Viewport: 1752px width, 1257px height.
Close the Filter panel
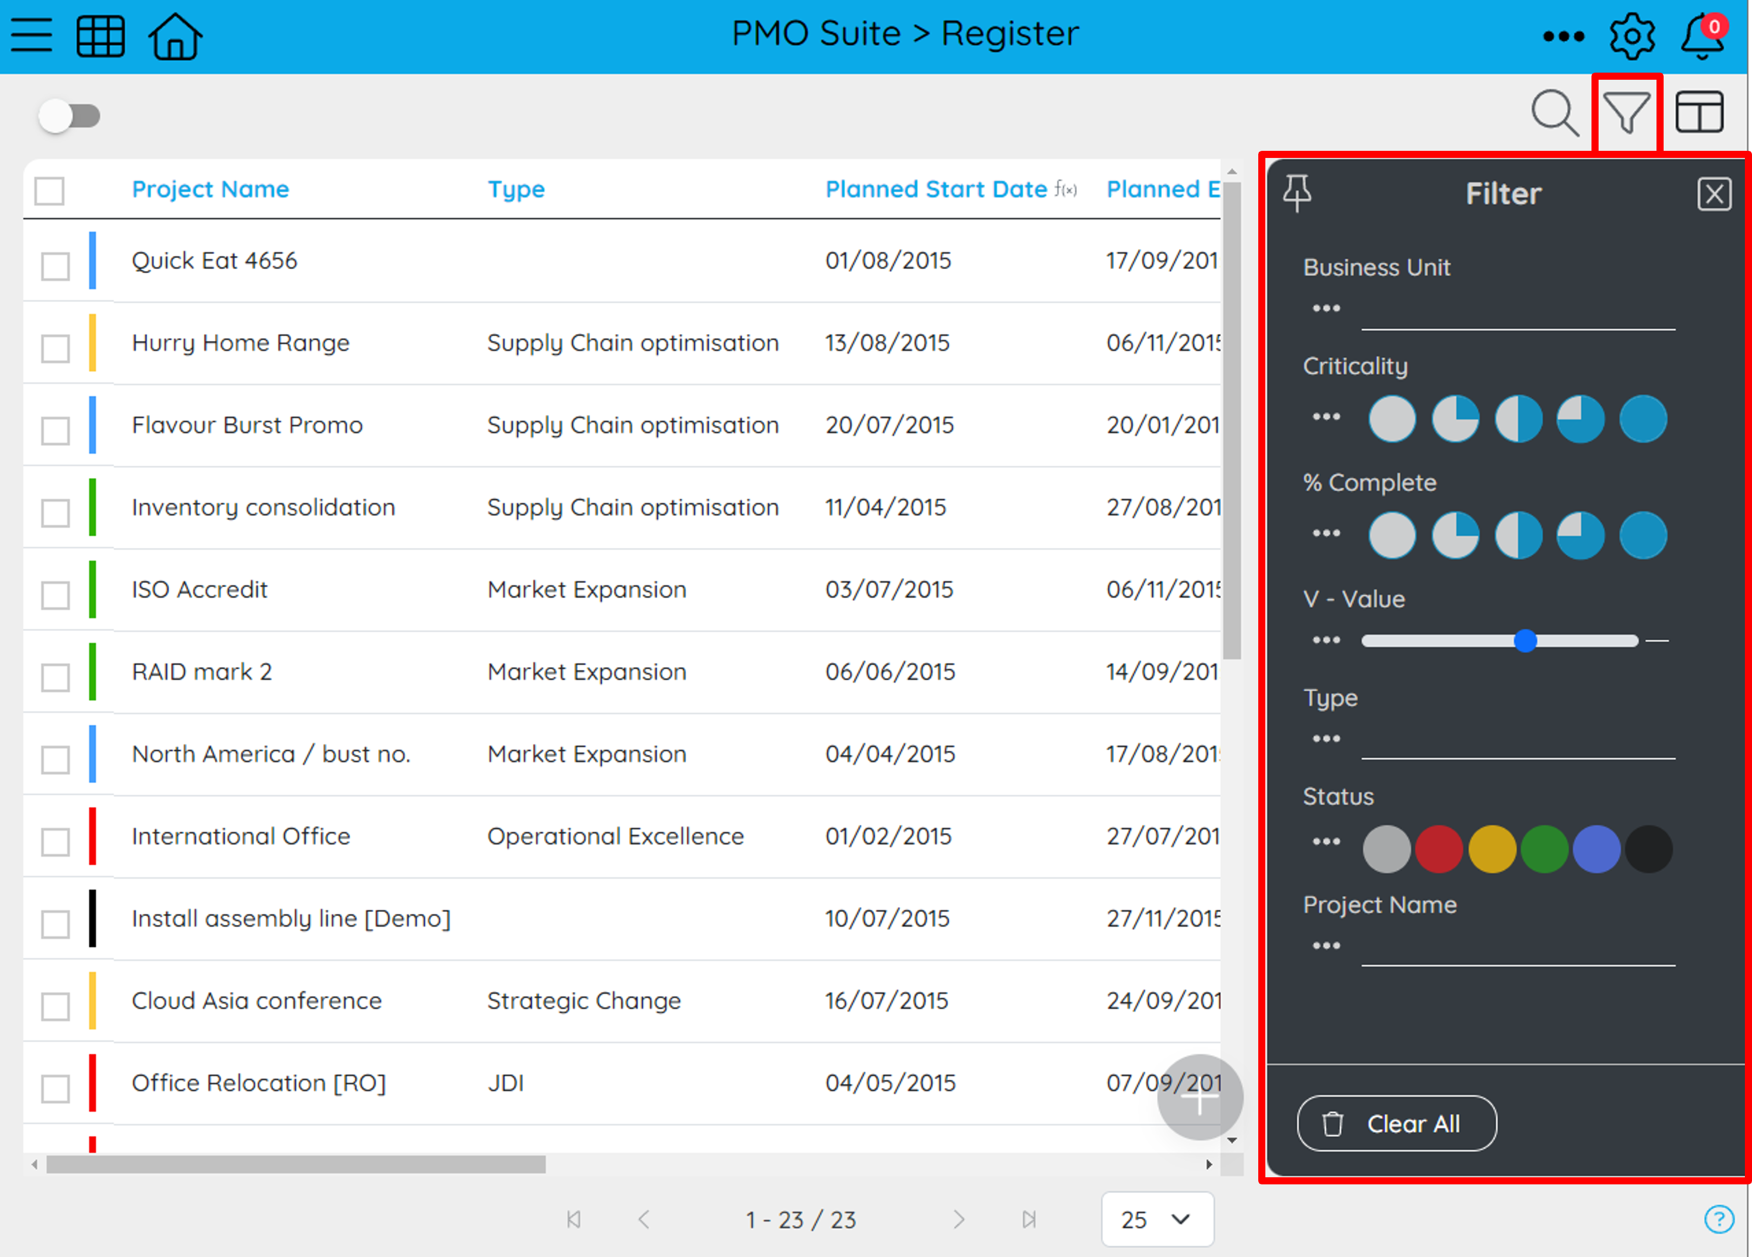pyautogui.click(x=1713, y=194)
